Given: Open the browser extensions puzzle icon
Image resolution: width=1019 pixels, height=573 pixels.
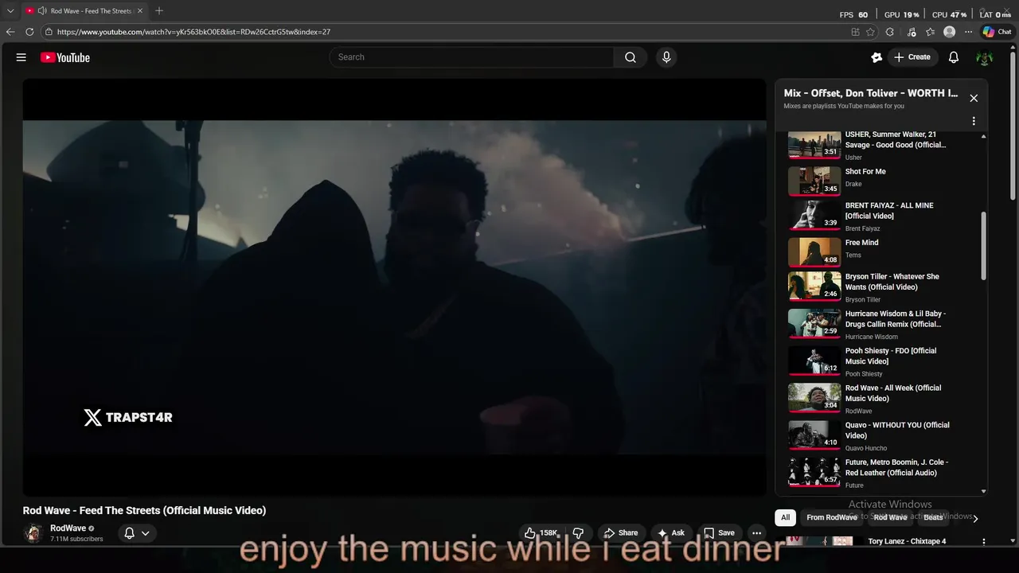Looking at the screenshot, I should click(x=890, y=32).
